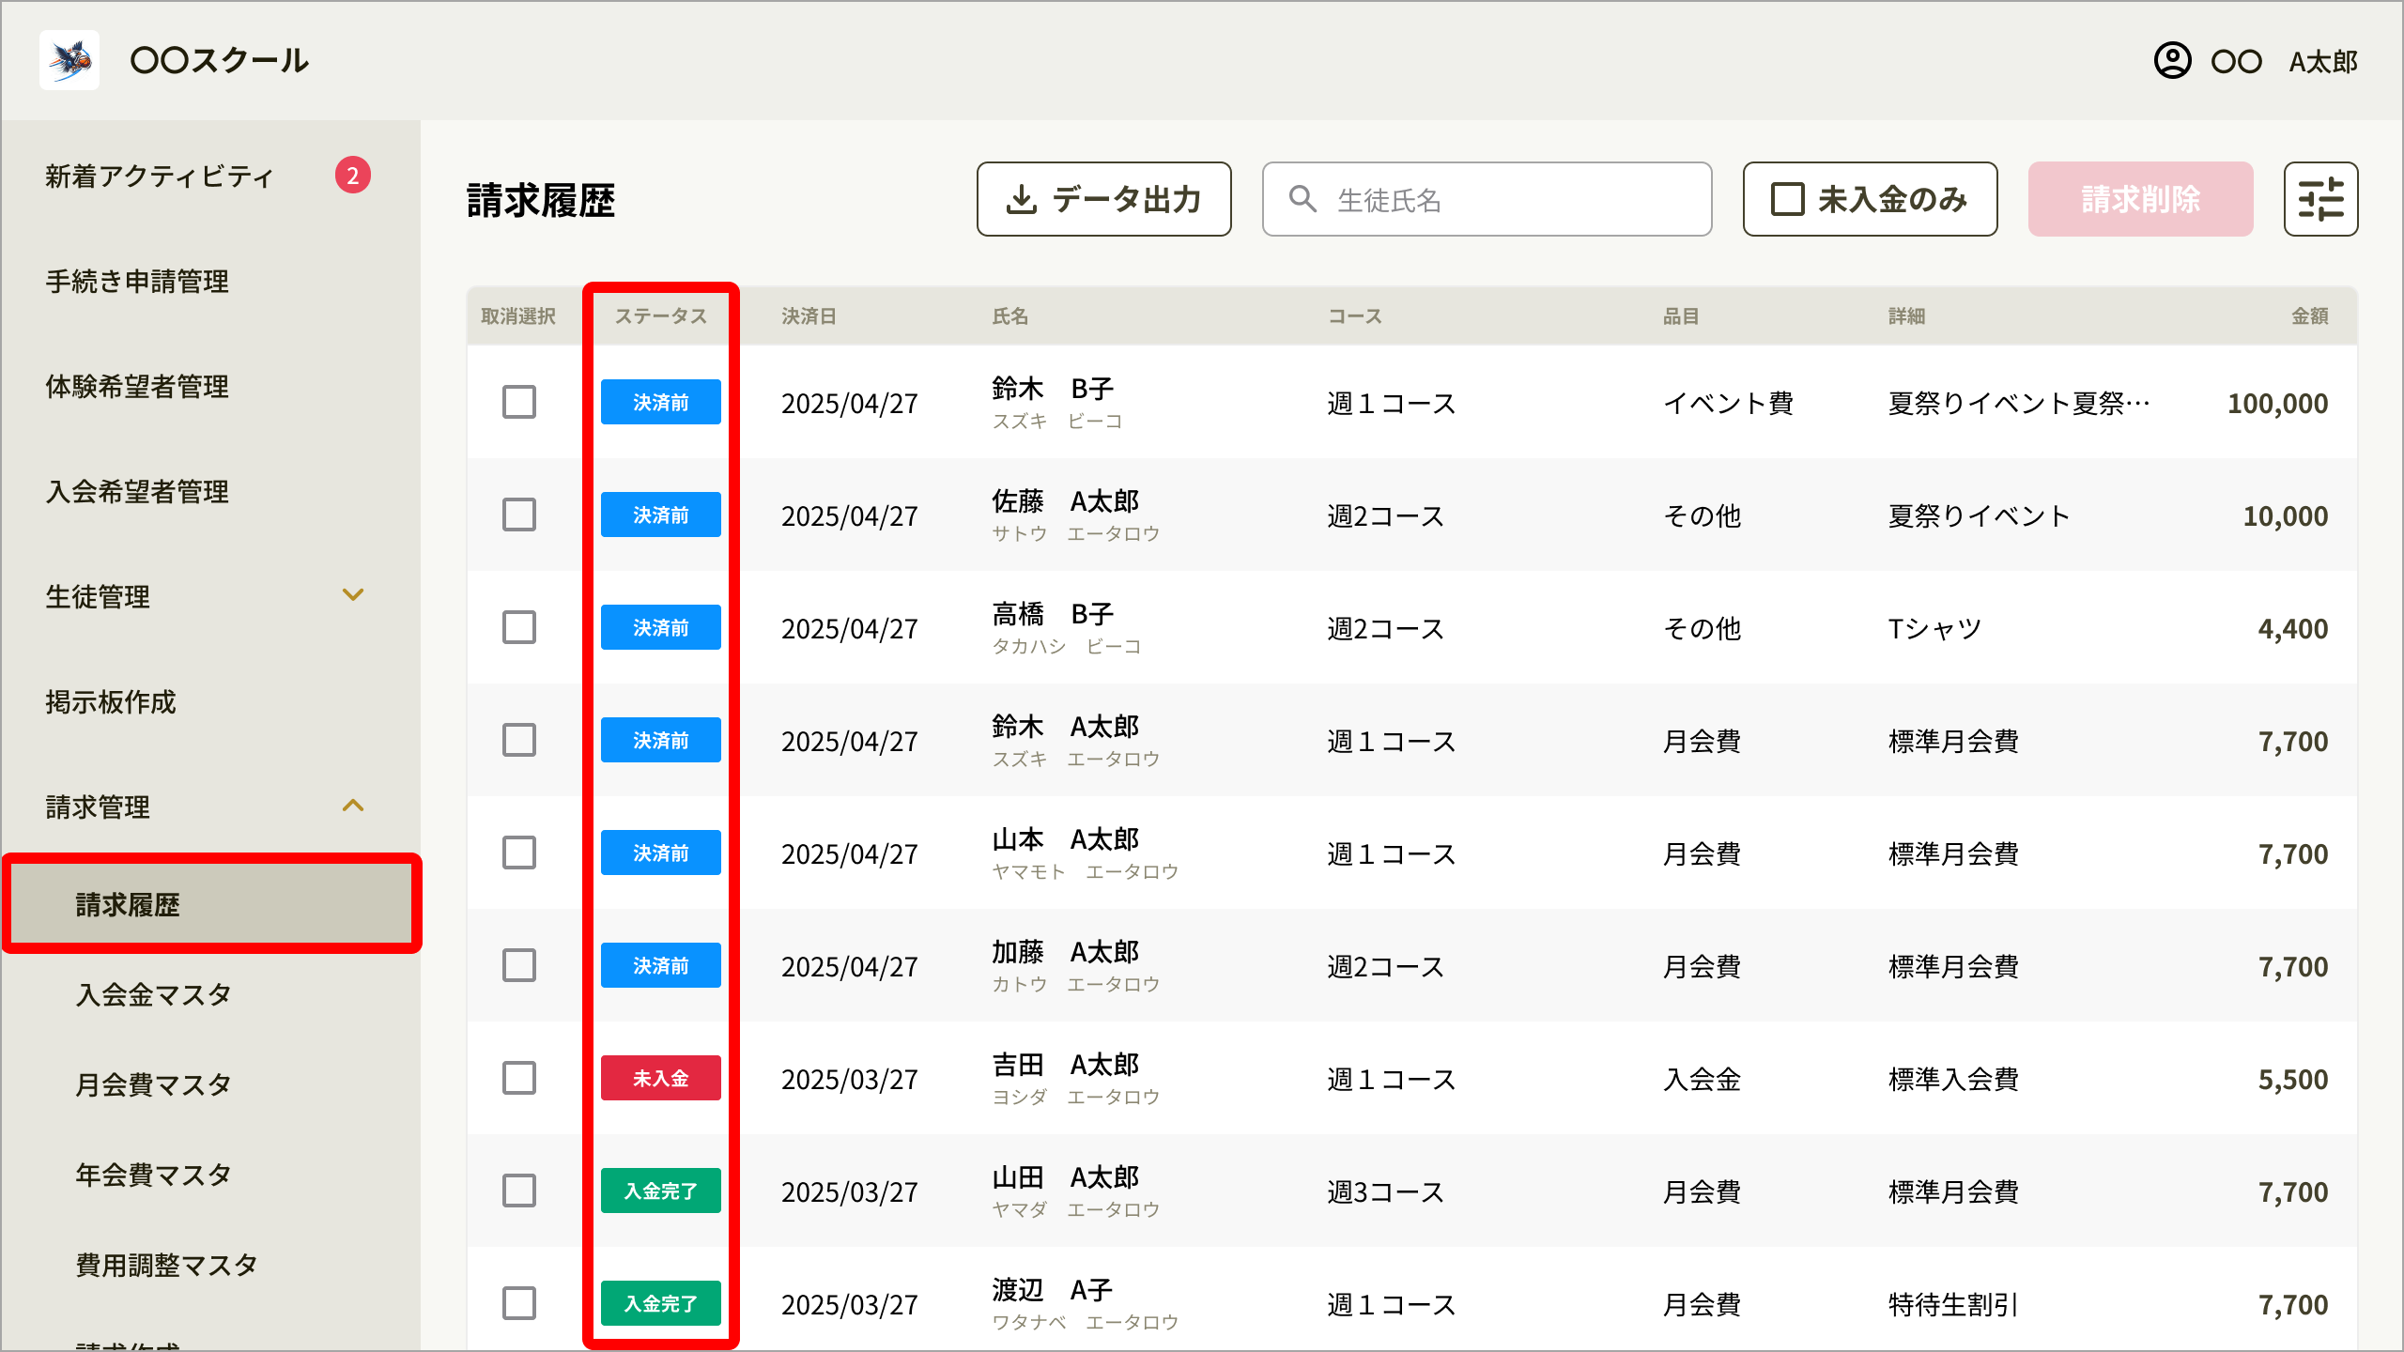Select 請求履歴 submenu item
This screenshot has height=1352, width=2404.
212,904
